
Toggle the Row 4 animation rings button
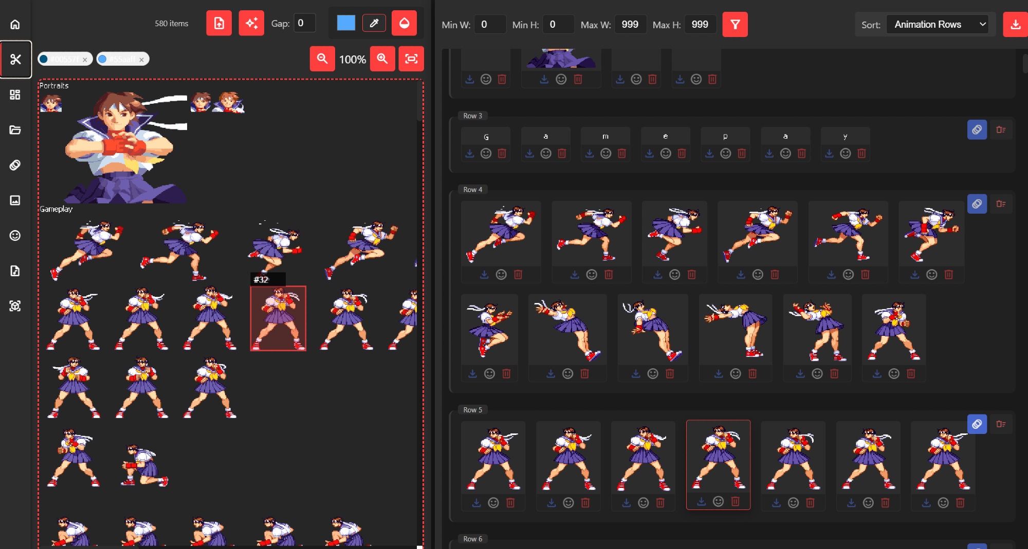(x=977, y=204)
